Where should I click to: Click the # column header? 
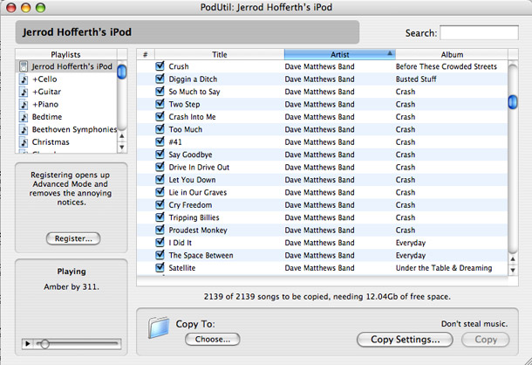[x=146, y=54]
